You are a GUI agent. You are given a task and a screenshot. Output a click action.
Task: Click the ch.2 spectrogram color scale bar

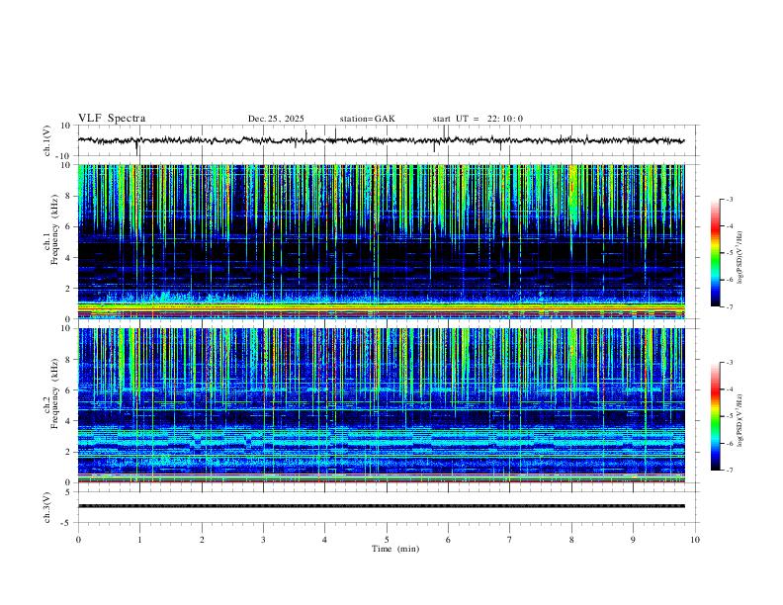(x=715, y=416)
